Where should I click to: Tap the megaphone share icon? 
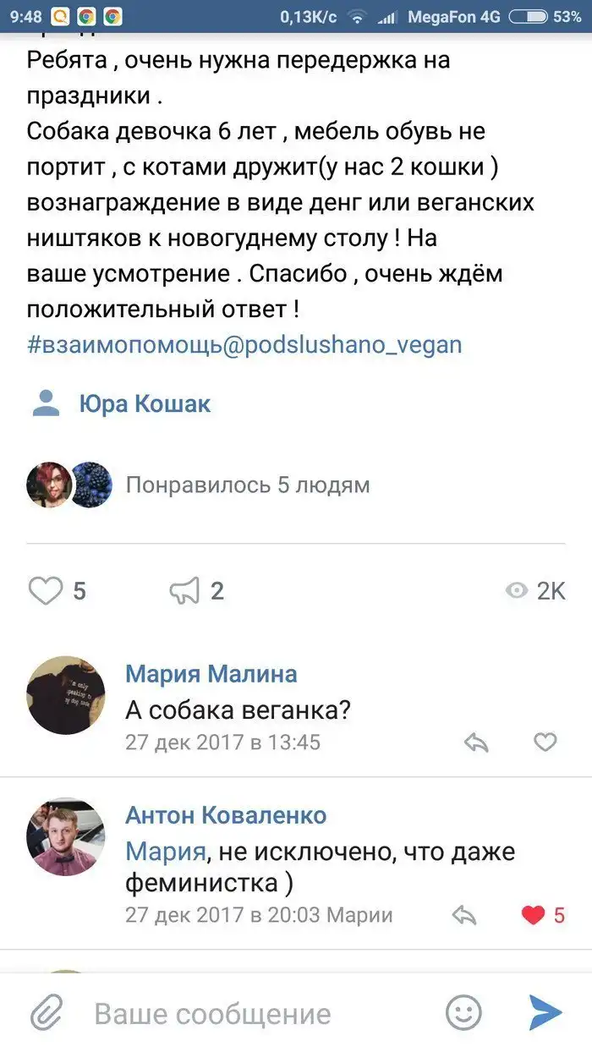[185, 590]
